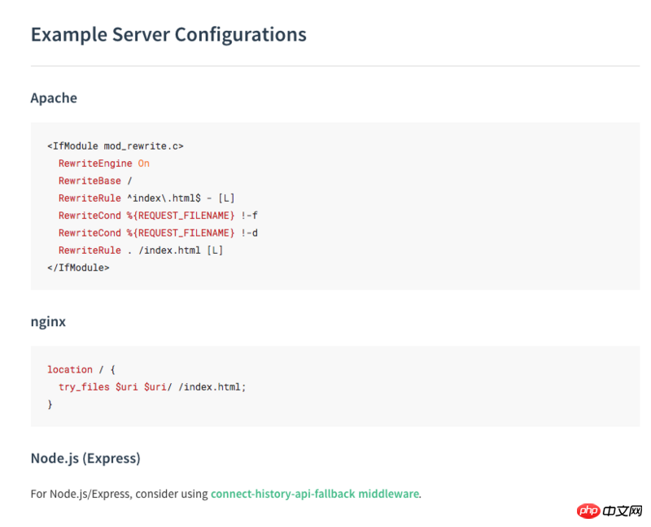The image size is (651, 527).
Task: Click the closing </IfModule> tag line
Action: click(78, 267)
